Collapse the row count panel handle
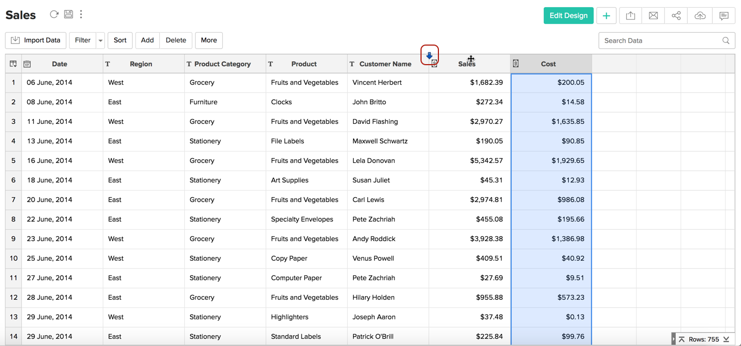Image resolution: width=741 pixels, height=346 pixels. click(x=674, y=339)
